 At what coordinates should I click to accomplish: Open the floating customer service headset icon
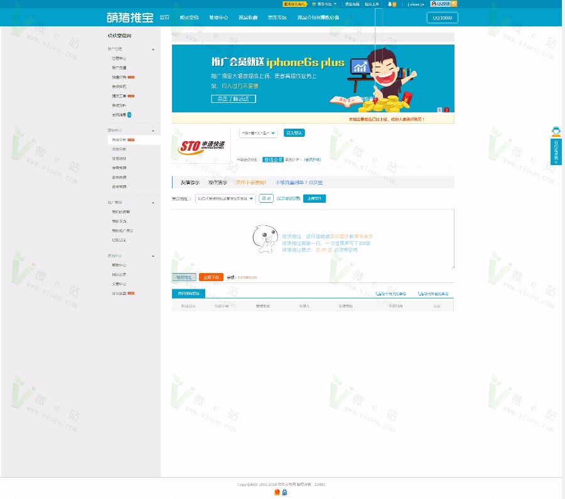[556, 132]
